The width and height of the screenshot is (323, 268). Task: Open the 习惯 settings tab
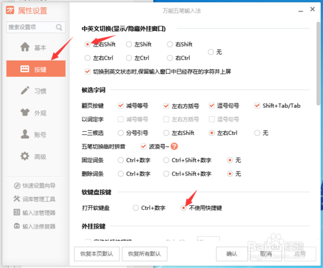36,90
